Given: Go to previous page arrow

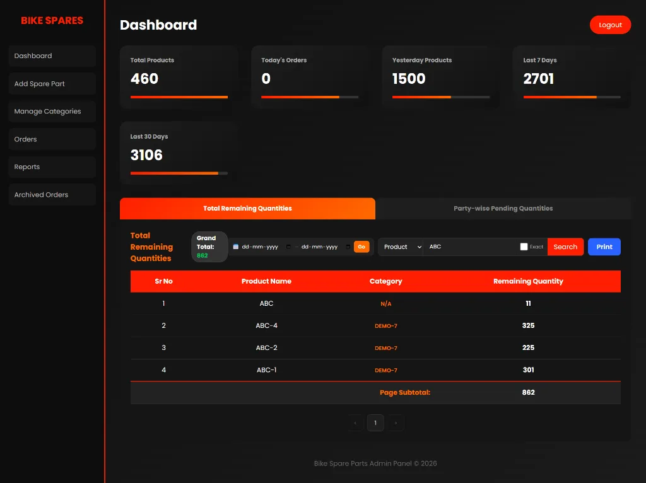Looking at the screenshot, I should click(355, 423).
